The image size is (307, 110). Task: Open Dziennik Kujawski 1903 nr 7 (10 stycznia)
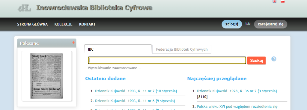coord(136,91)
